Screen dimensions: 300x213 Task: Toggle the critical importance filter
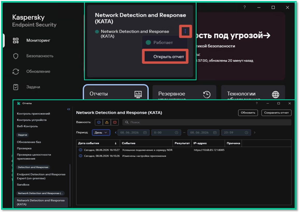coord(115,122)
